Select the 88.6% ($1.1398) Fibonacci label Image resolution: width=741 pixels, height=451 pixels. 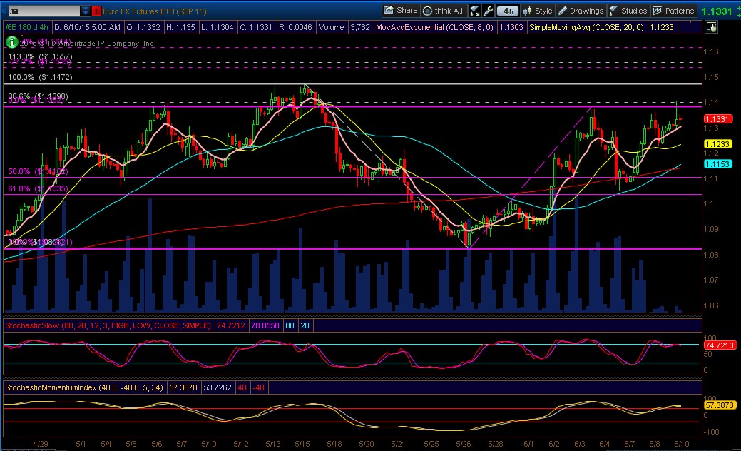38,96
